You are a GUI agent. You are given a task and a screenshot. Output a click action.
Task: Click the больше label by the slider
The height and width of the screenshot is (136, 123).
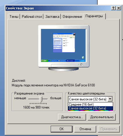point(56,98)
